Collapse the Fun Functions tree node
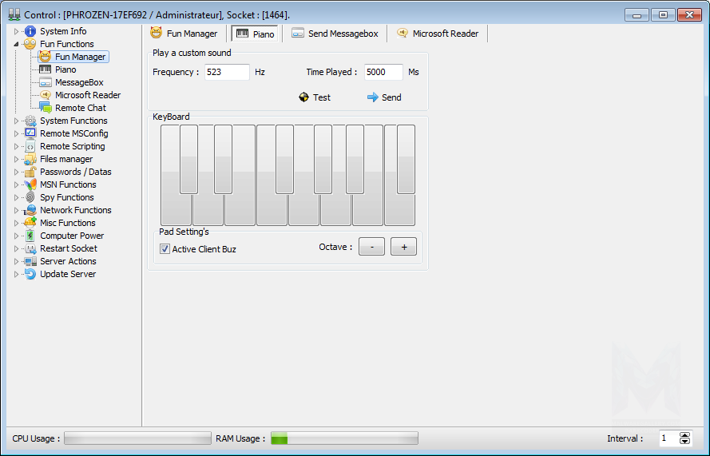This screenshot has height=456, width=710. [16, 44]
